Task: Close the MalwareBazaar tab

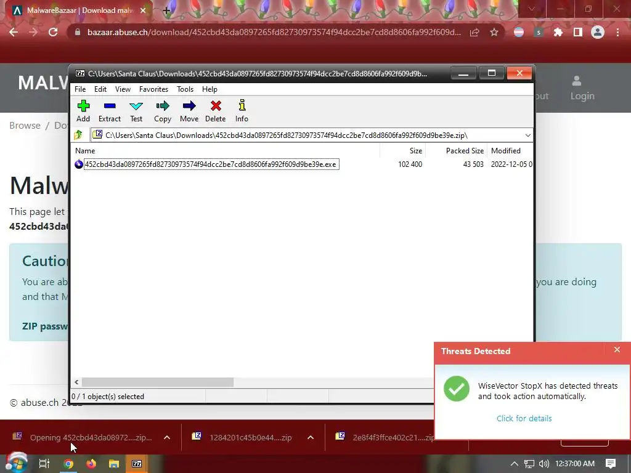Action: (x=143, y=10)
